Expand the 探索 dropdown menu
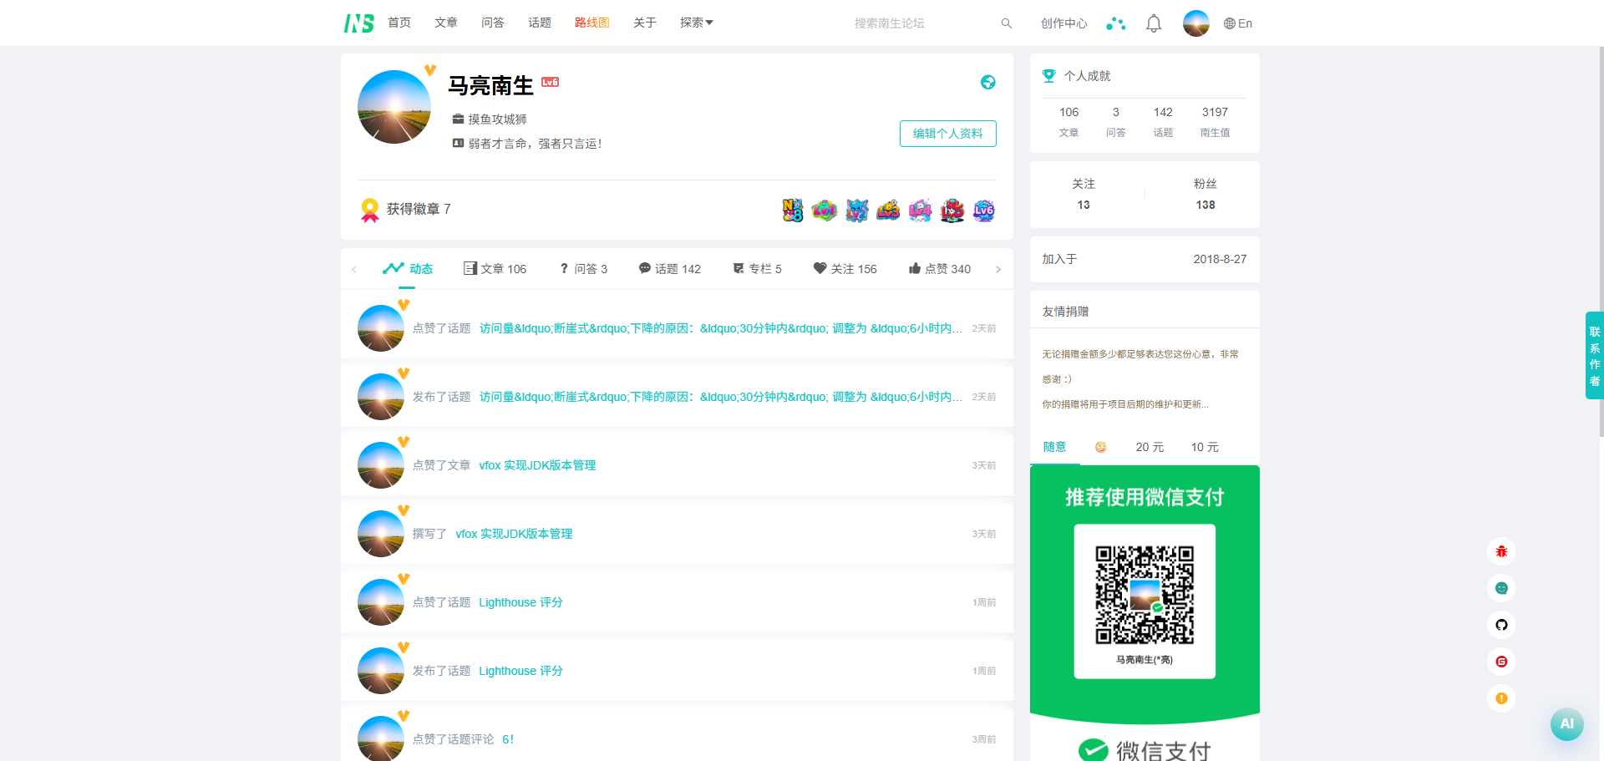1604x761 pixels. click(x=696, y=23)
